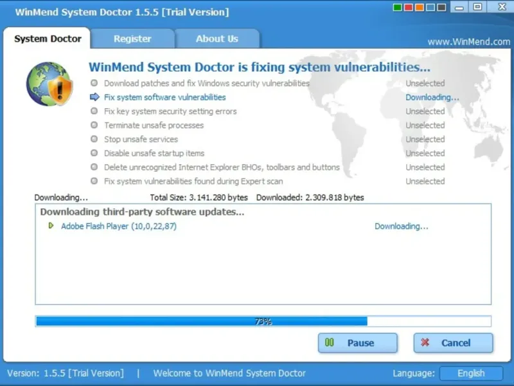This screenshot has width=514, height=386.
Task: Maximize the WinMend window
Action: (x=477, y=7)
